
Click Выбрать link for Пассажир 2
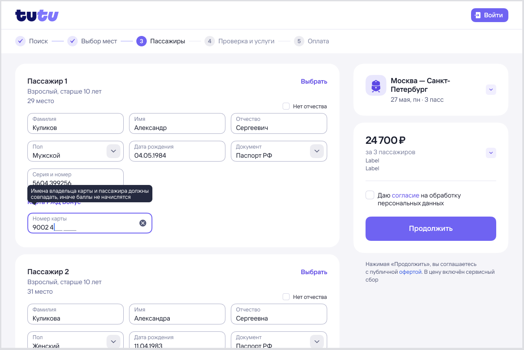tap(314, 272)
